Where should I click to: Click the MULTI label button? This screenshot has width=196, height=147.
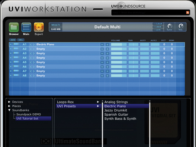(x=56, y=25)
